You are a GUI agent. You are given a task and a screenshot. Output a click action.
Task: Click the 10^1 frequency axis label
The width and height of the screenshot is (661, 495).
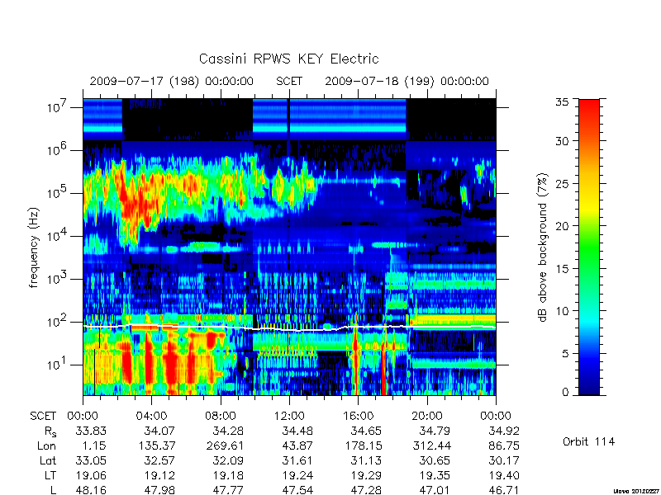click(56, 364)
